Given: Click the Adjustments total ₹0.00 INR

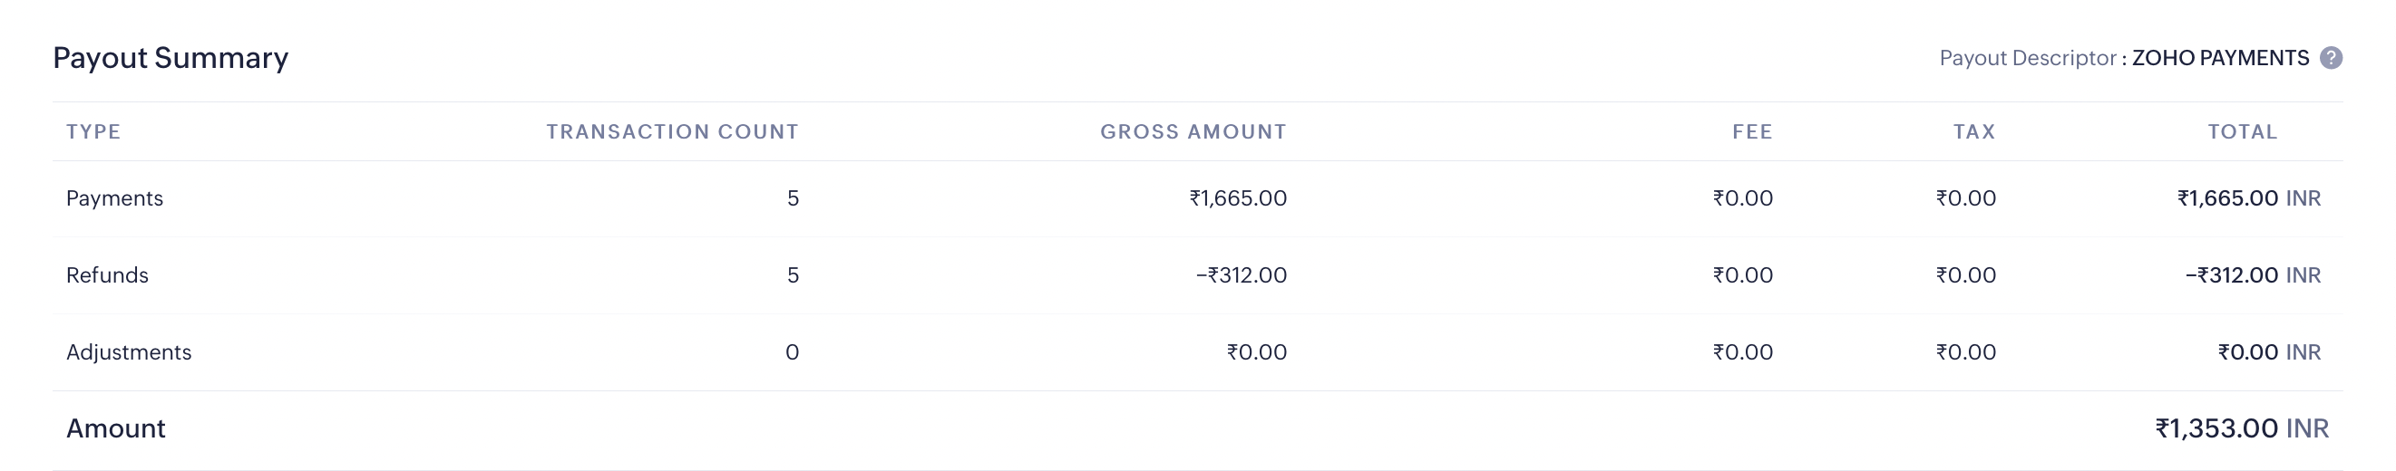Looking at the screenshot, I should [x=2268, y=352].
